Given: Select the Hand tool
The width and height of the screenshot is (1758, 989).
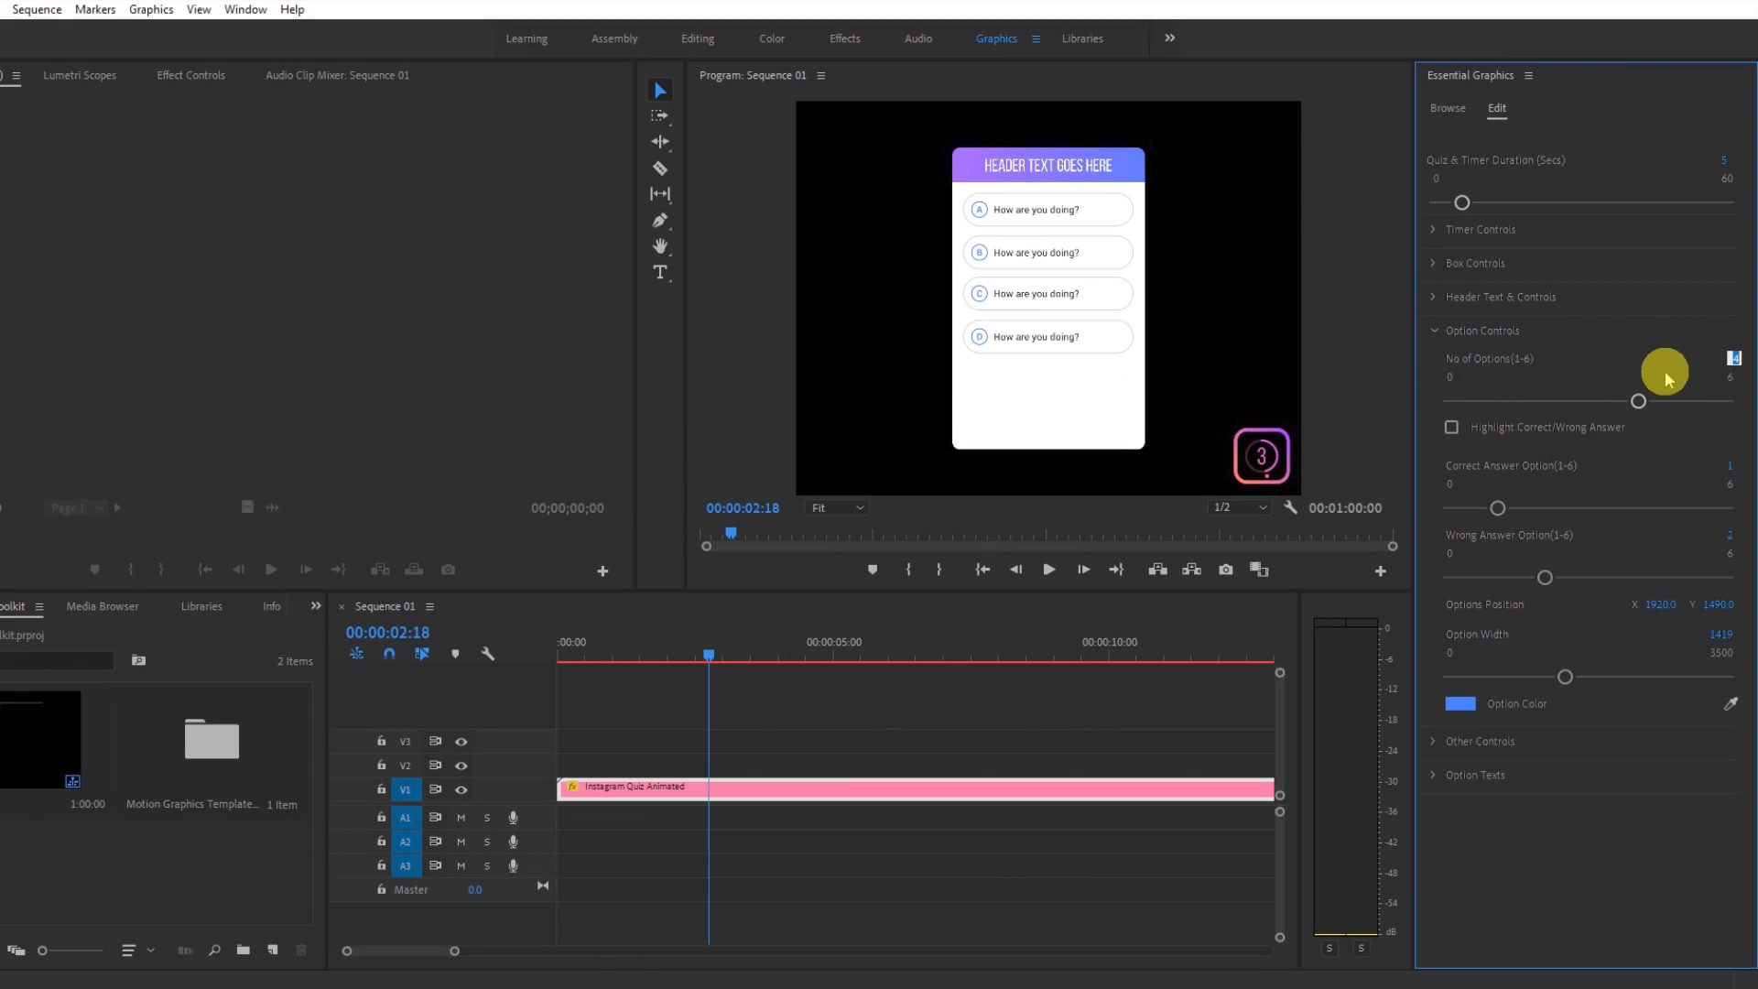Looking at the screenshot, I should pyautogui.click(x=659, y=246).
